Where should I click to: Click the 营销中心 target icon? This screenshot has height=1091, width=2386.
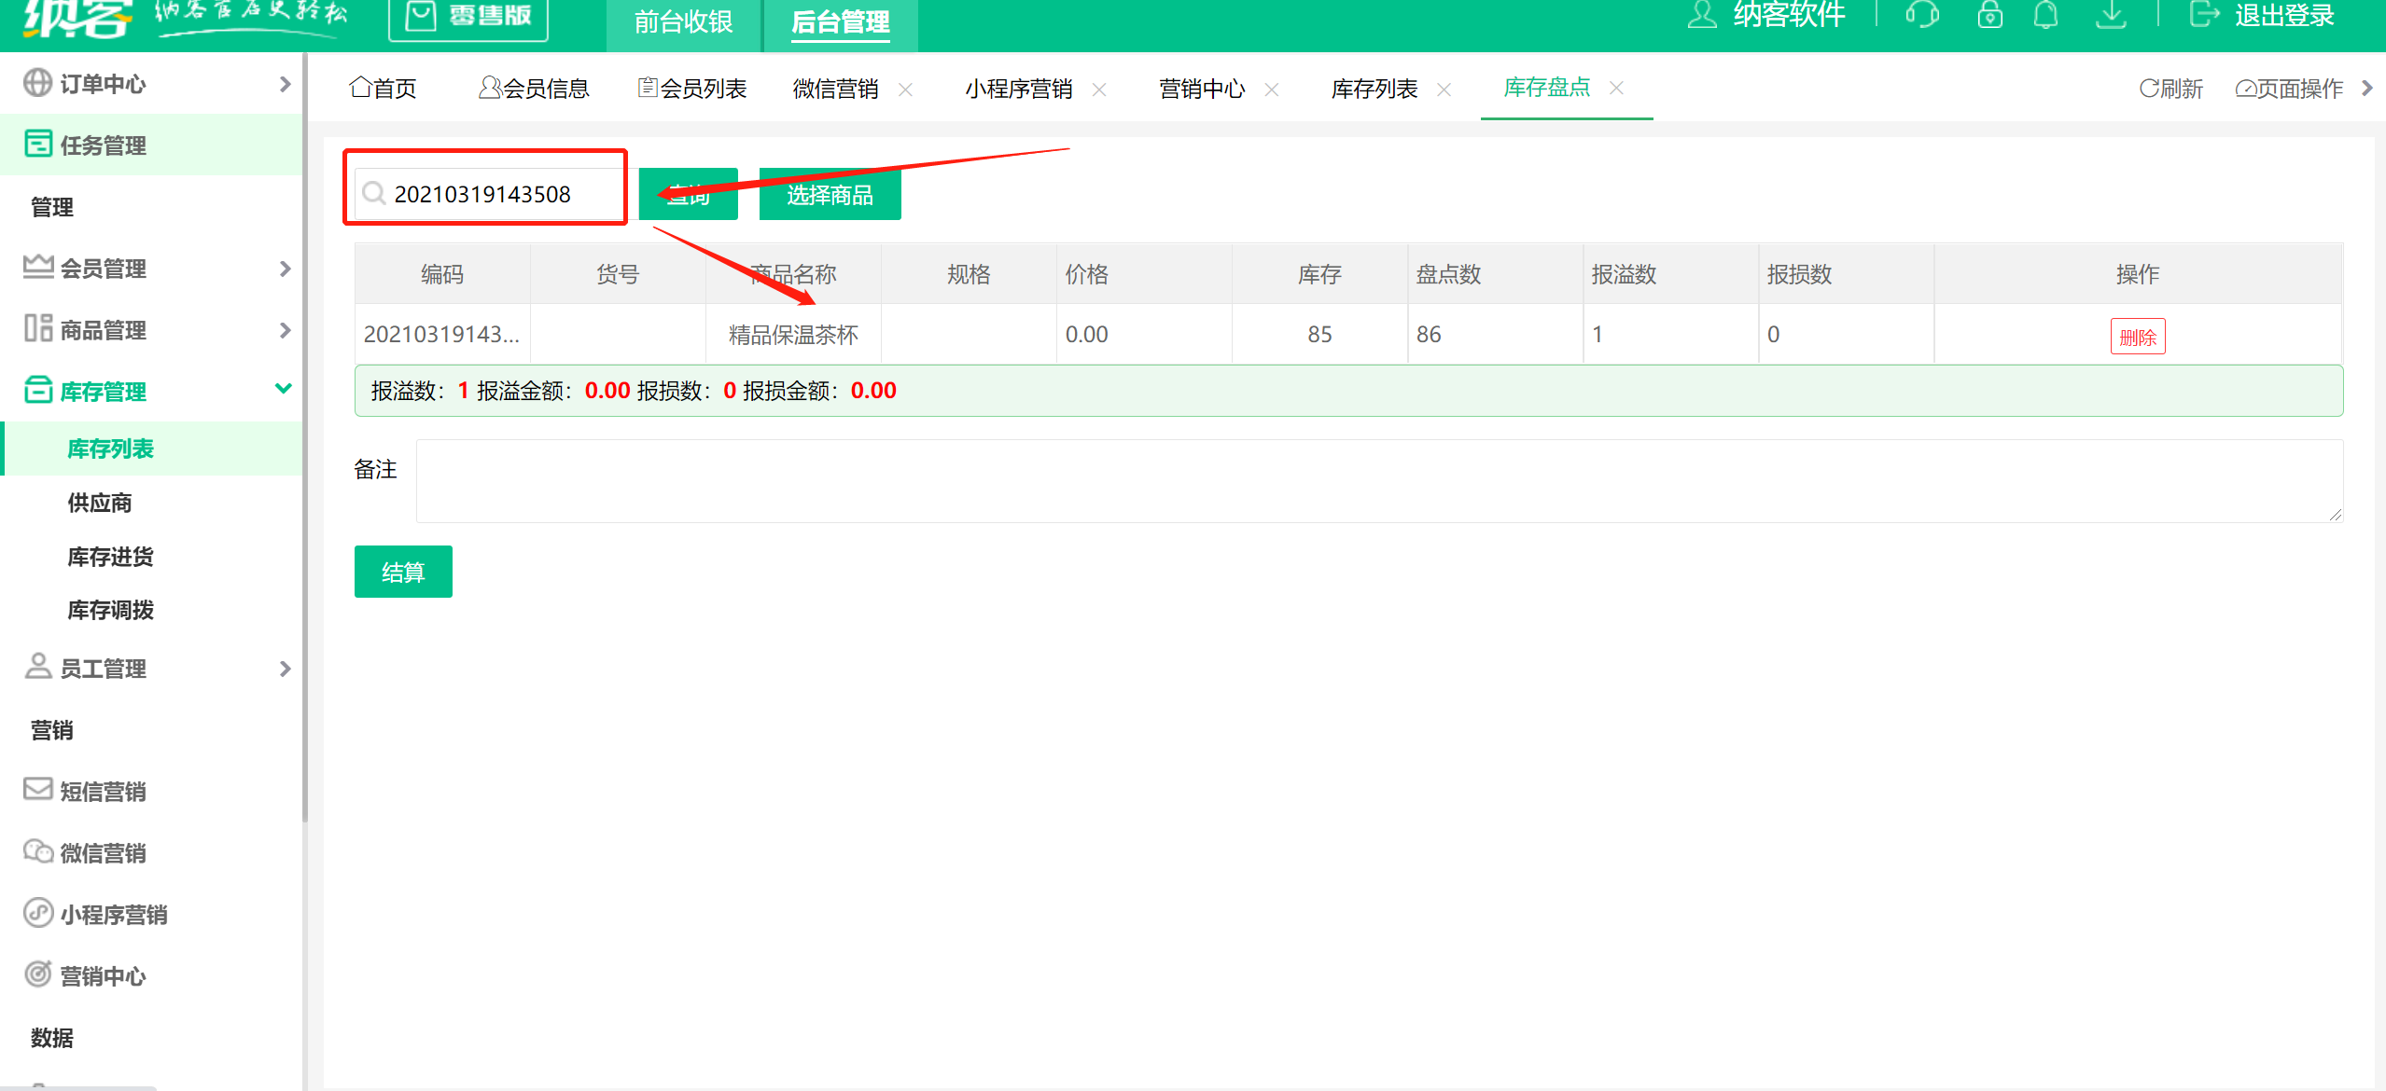pos(37,975)
